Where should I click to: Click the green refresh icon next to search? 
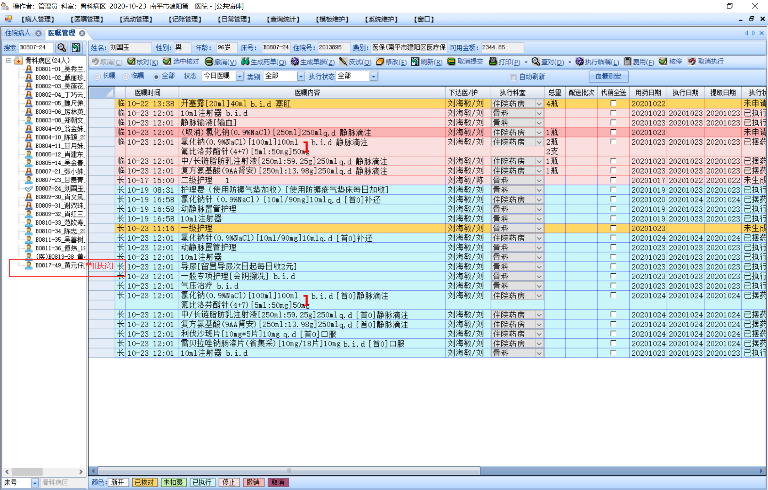(76, 48)
